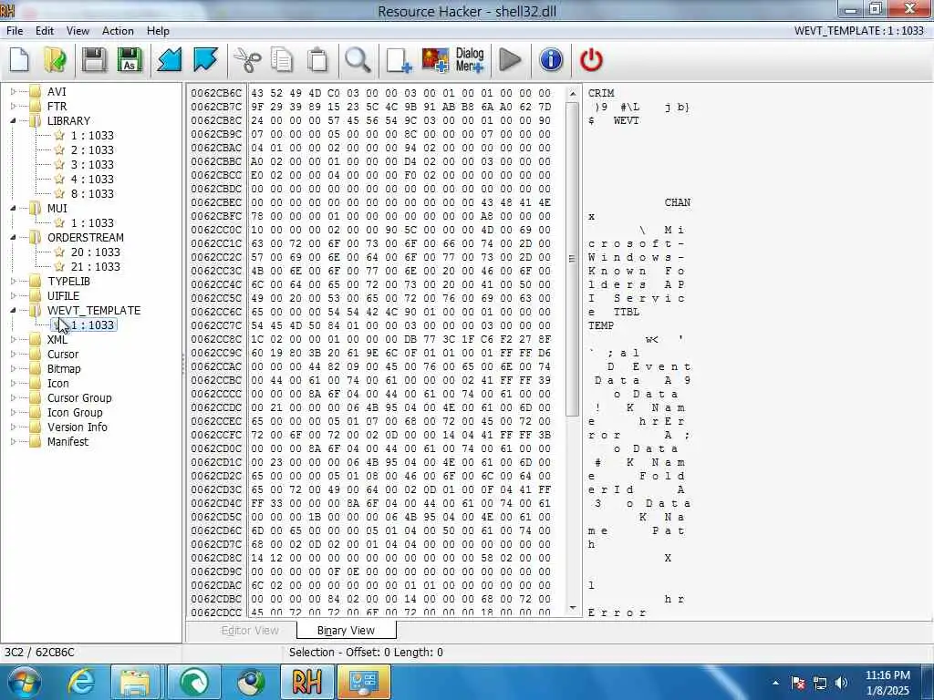
Task: Select the Icon folder in tree
Action: (x=57, y=384)
